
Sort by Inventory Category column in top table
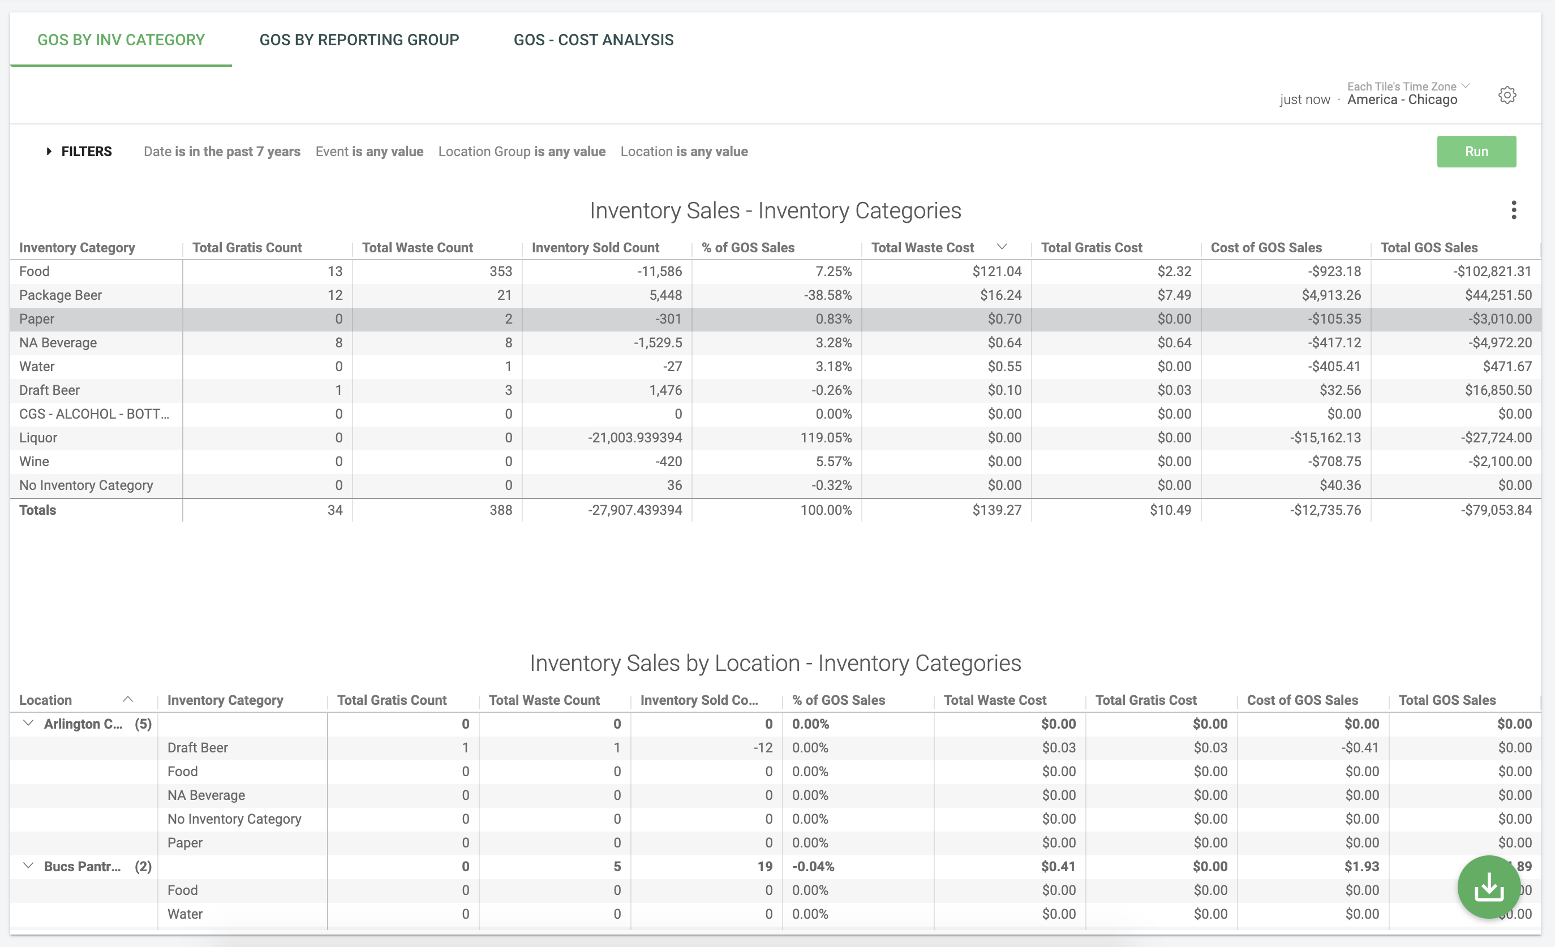[77, 247]
